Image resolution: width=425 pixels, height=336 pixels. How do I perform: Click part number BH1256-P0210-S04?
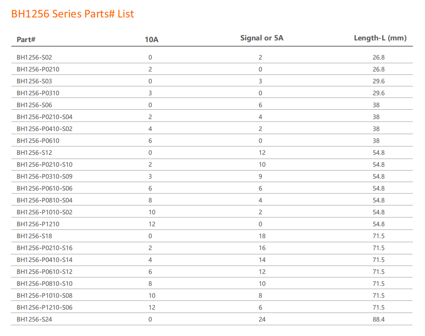45,117
